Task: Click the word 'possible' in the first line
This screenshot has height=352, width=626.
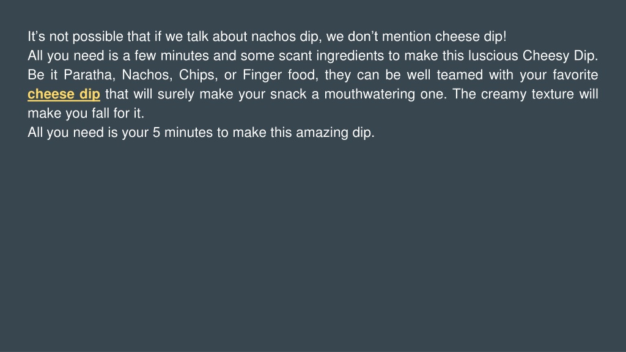Action: click(98, 37)
